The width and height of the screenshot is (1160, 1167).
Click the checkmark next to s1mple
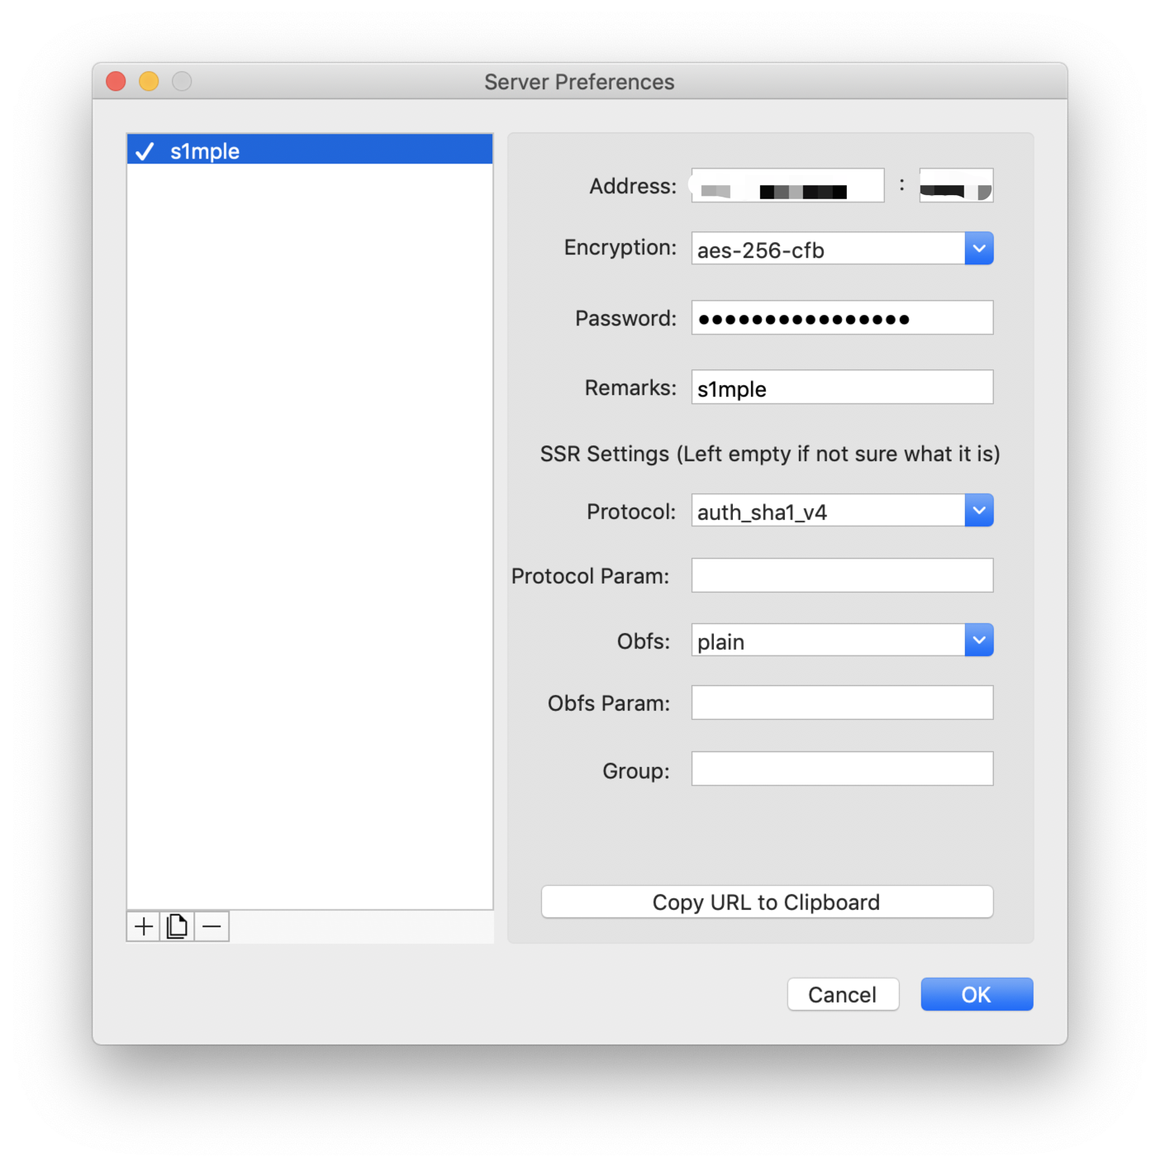(x=145, y=151)
